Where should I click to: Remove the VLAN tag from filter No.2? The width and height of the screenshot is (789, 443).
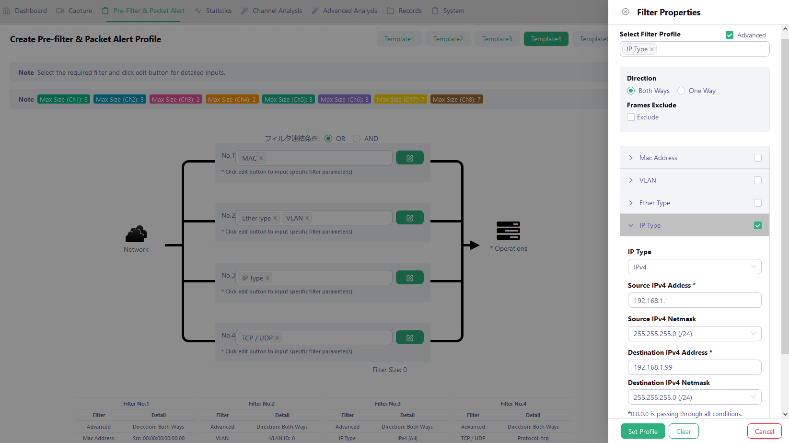pos(307,218)
